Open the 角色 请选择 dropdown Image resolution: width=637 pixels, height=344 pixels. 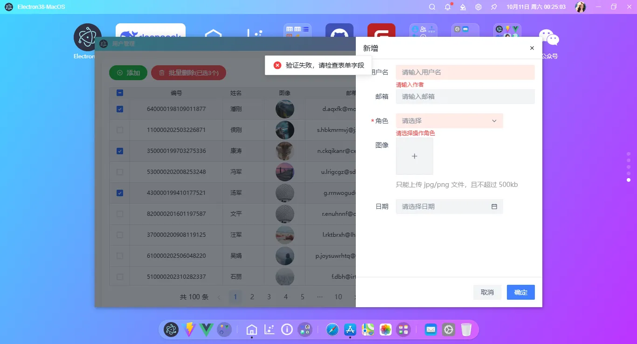click(x=449, y=120)
